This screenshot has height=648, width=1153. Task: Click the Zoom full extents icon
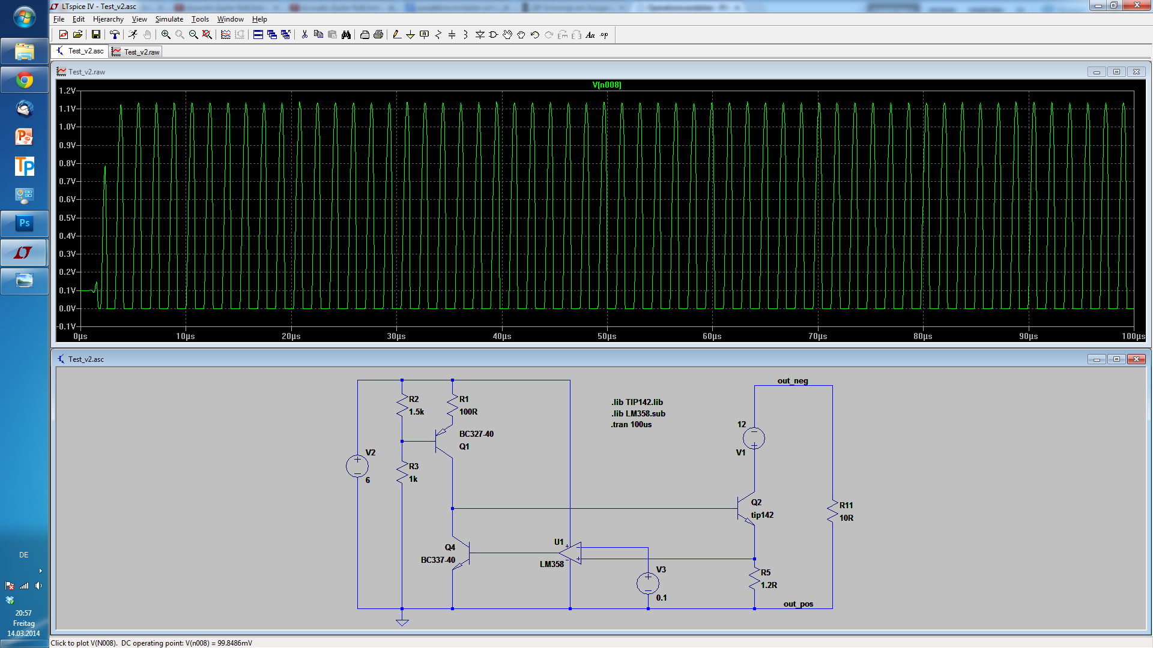207,35
